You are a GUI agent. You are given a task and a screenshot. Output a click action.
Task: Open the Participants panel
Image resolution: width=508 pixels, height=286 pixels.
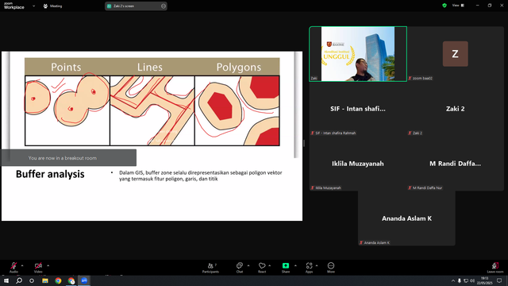click(210, 268)
